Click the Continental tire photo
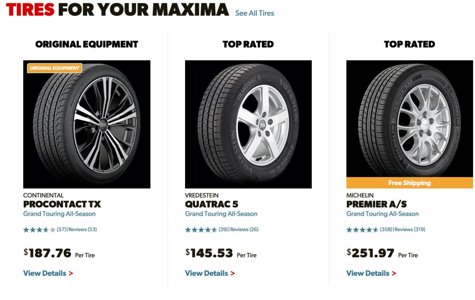 87,124
